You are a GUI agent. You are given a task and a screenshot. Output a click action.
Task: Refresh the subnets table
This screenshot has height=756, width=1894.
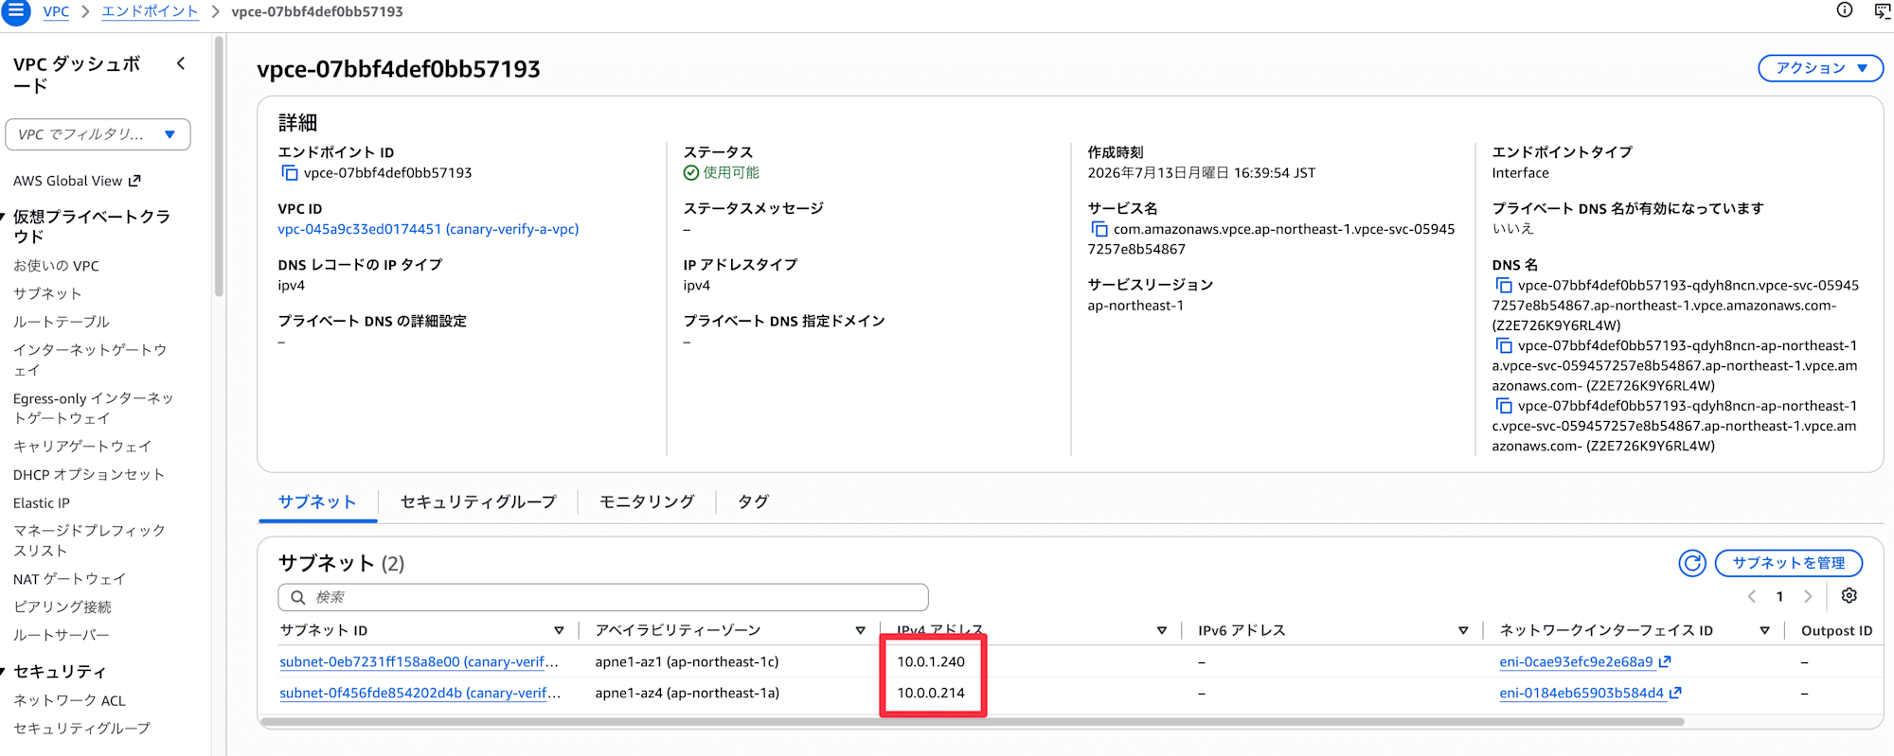(x=1692, y=563)
